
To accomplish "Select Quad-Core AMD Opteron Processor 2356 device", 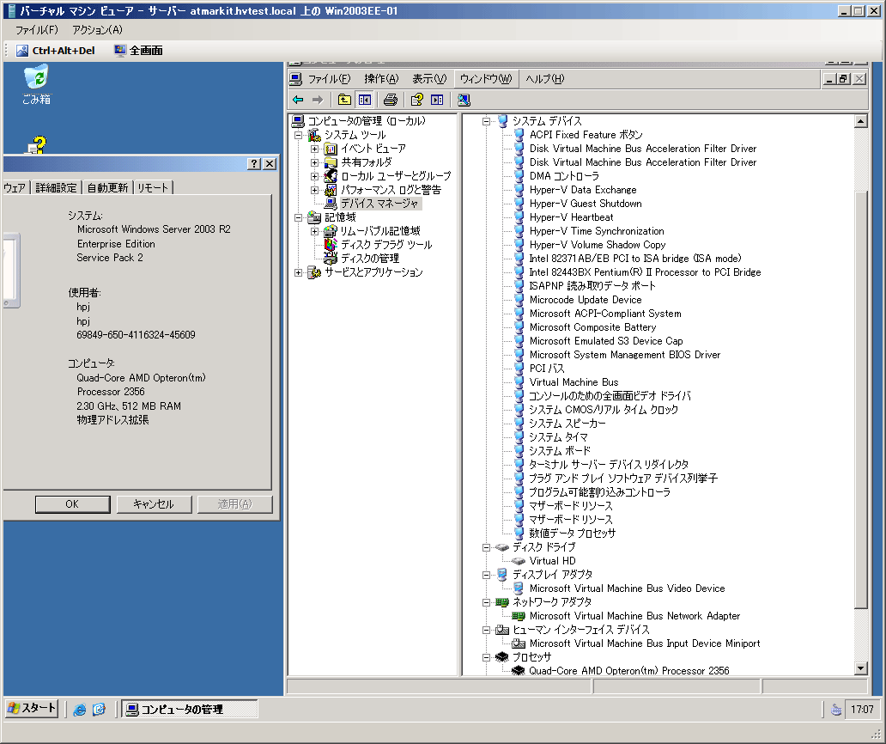I will point(628,670).
